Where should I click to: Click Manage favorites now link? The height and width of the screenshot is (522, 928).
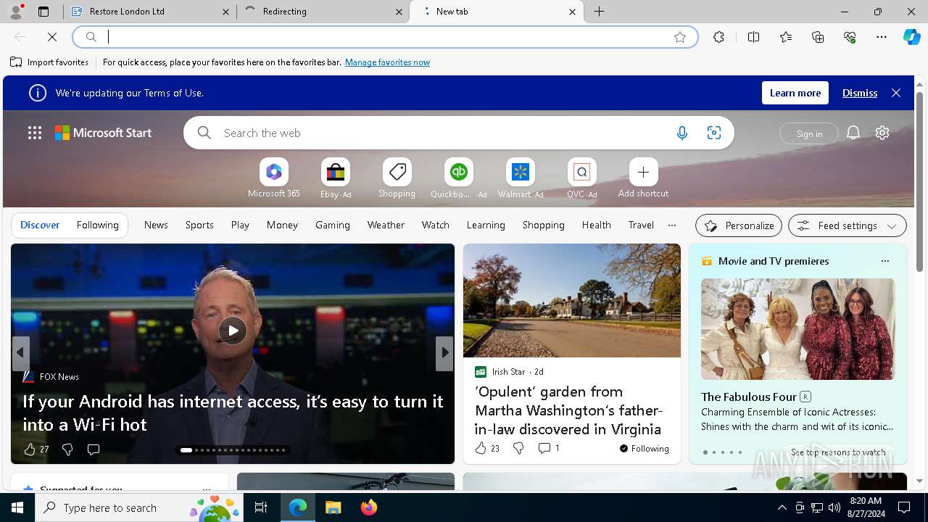point(387,62)
